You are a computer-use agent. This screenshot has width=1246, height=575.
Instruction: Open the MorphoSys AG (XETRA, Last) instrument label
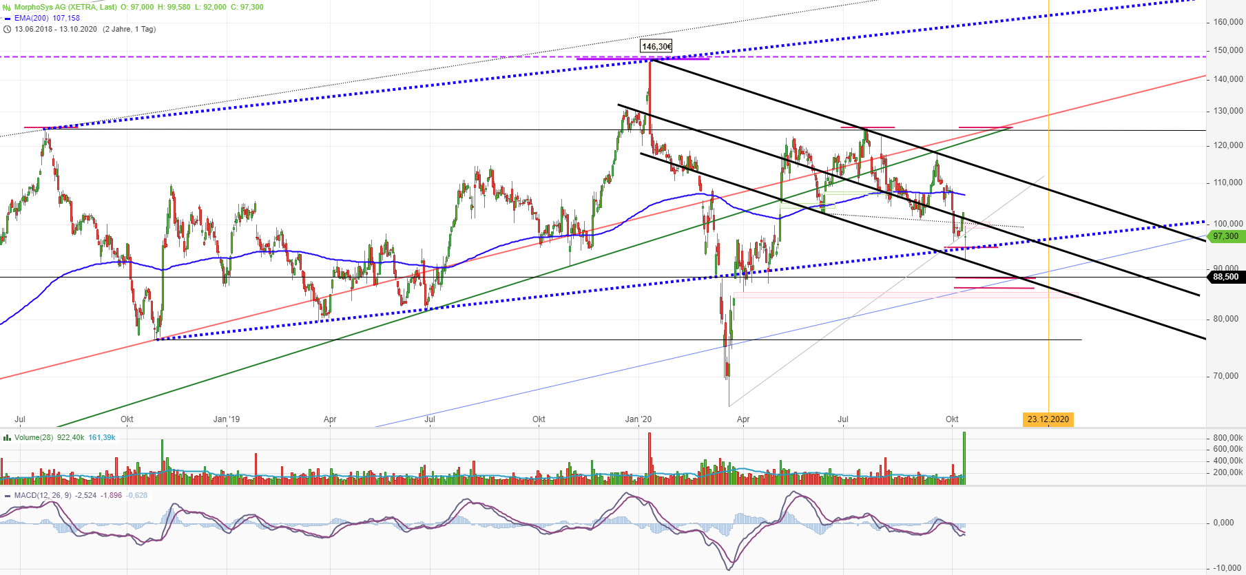click(65, 7)
